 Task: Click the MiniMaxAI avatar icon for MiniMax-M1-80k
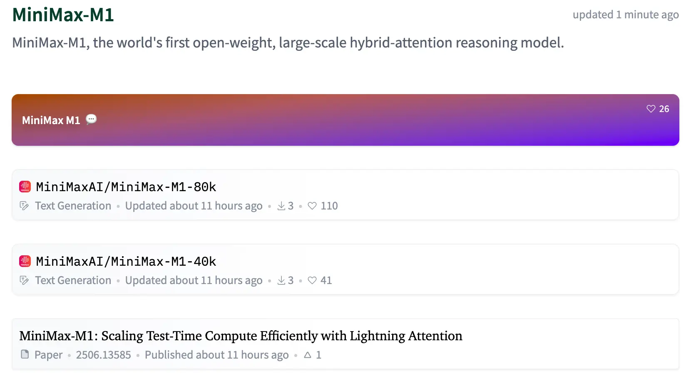tap(25, 187)
